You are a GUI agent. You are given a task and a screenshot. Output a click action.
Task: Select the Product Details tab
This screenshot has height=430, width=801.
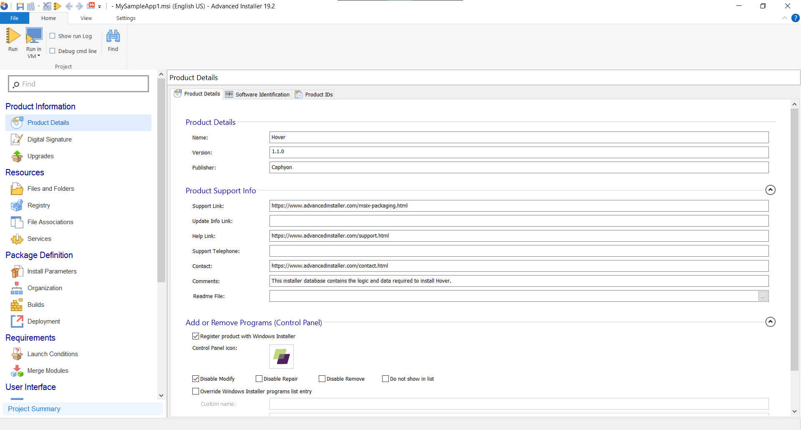[x=197, y=94]
